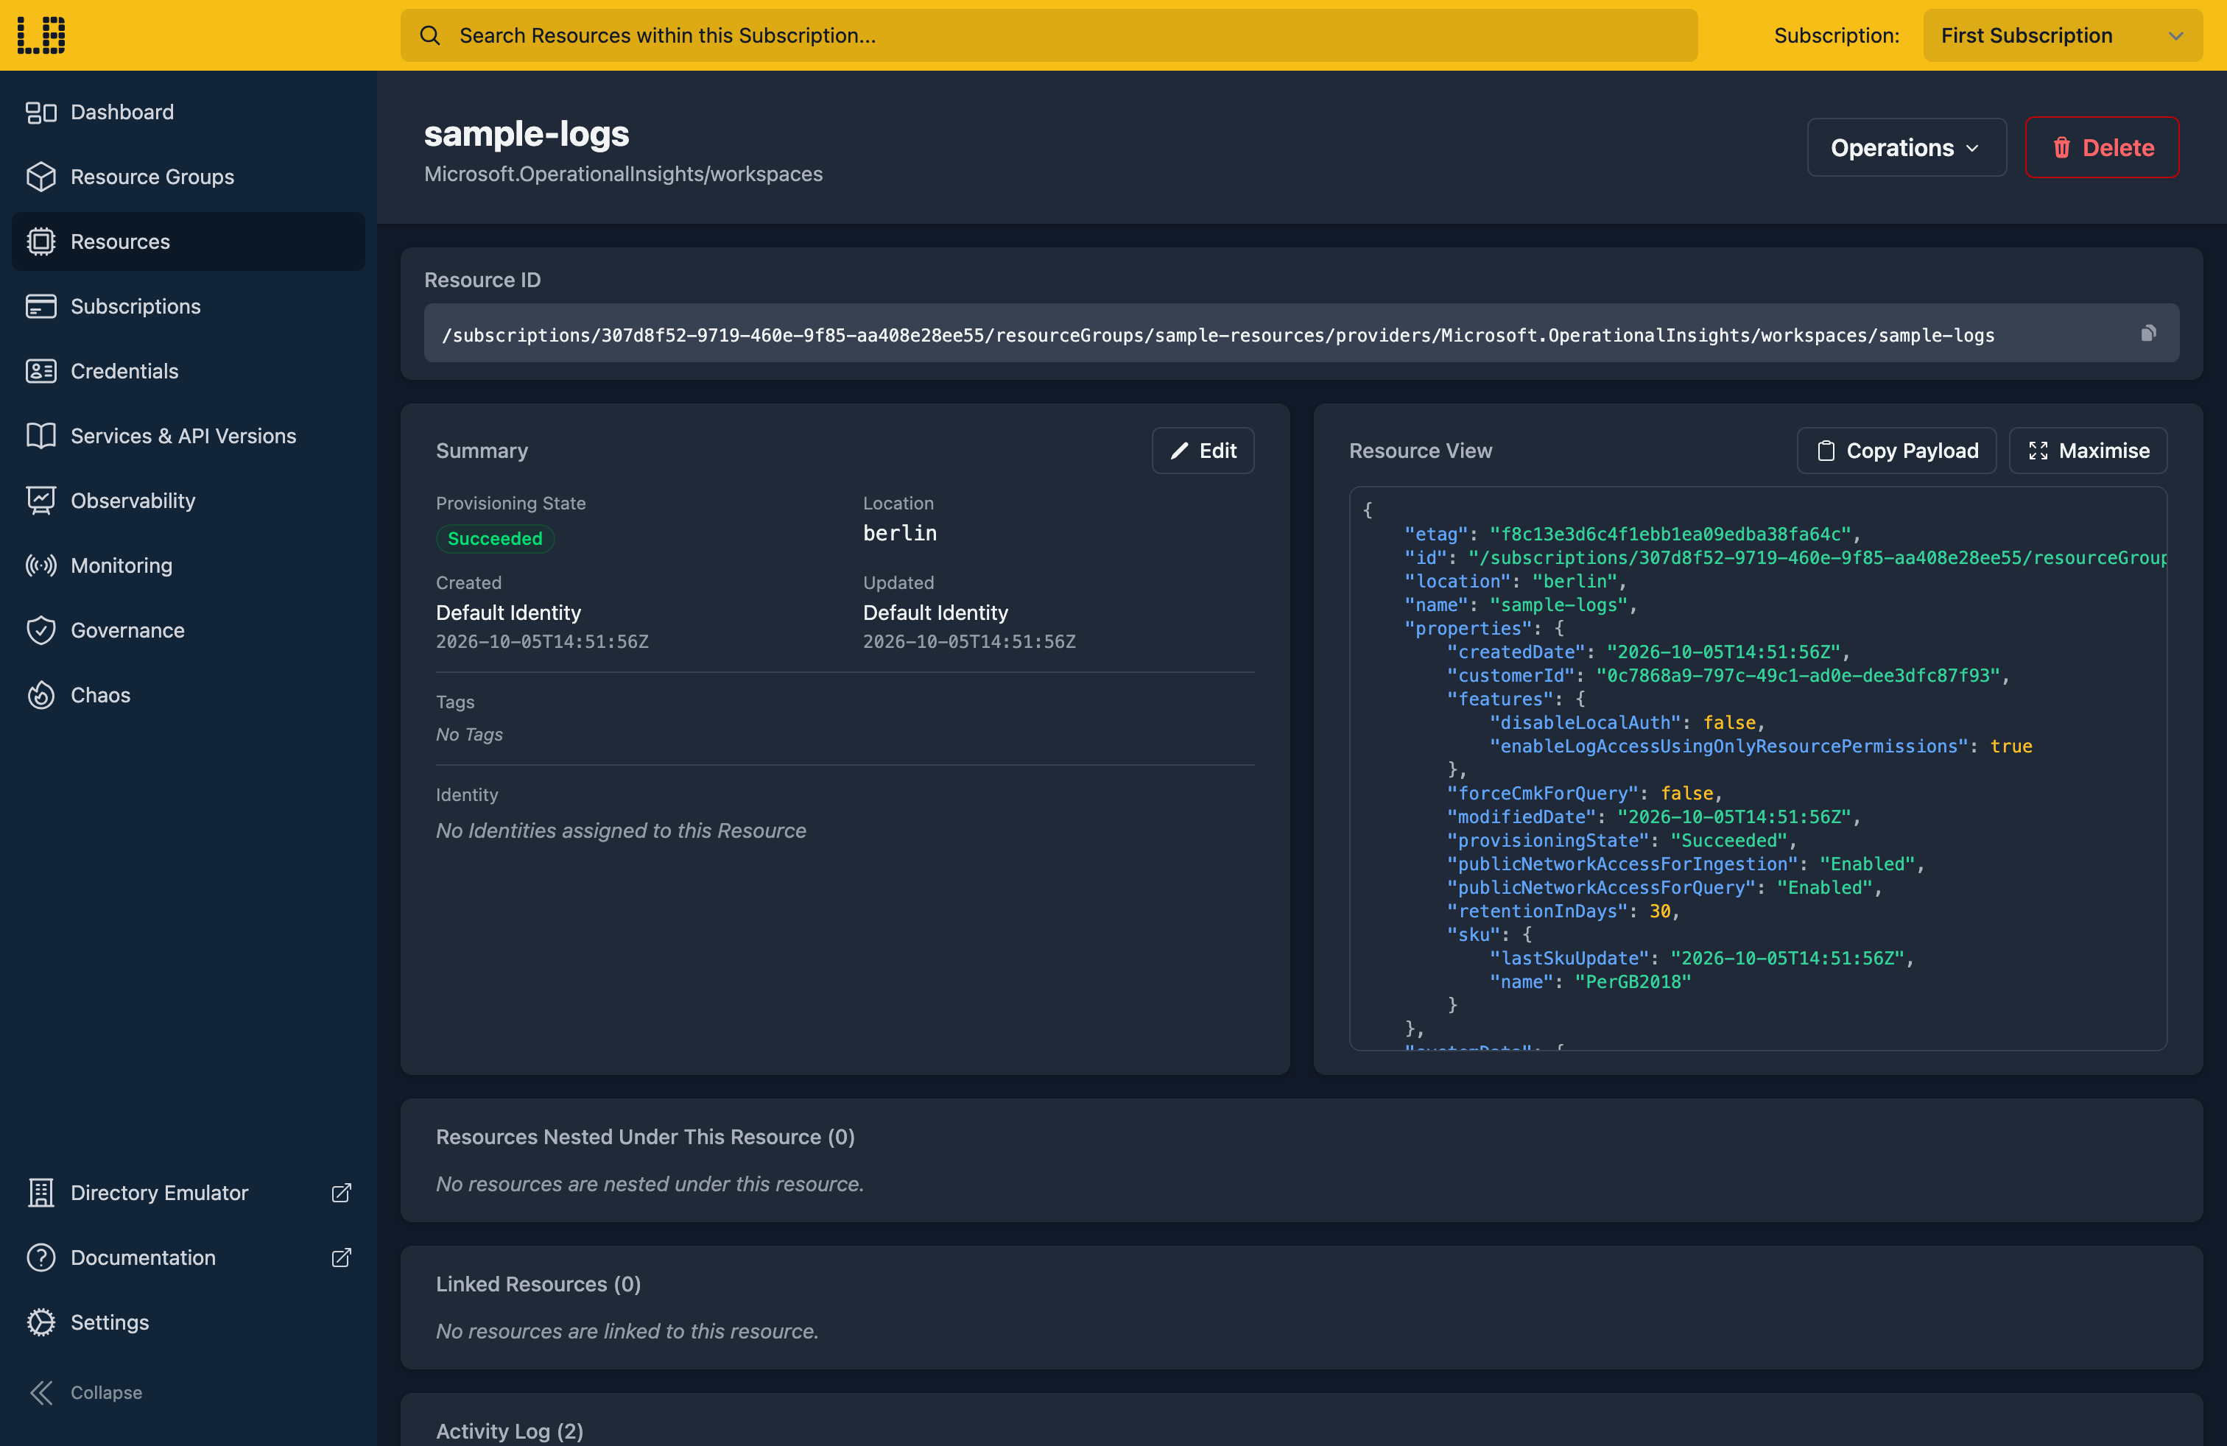Click the Directory Emulator building icon
The height and width of the screenshot is (1446, 2227).
(x=41, y=1193)
